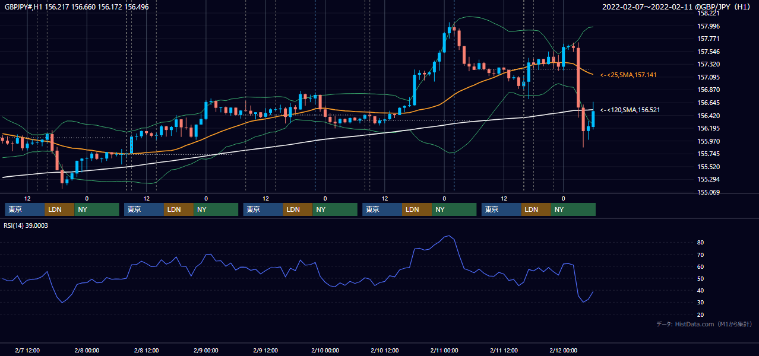The height and width of the screenshot is (356, 759).
Task: Click price axis value 155.294
Action: click(709, 179)
